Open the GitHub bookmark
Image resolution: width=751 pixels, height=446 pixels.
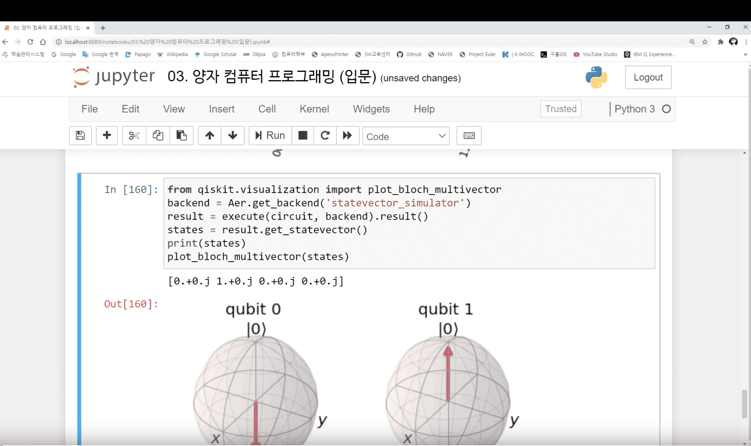tap(409, 54)
